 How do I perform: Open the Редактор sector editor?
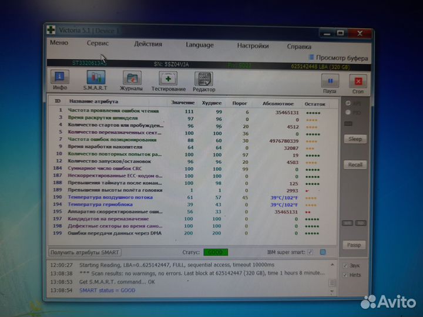tap(204, 80)
